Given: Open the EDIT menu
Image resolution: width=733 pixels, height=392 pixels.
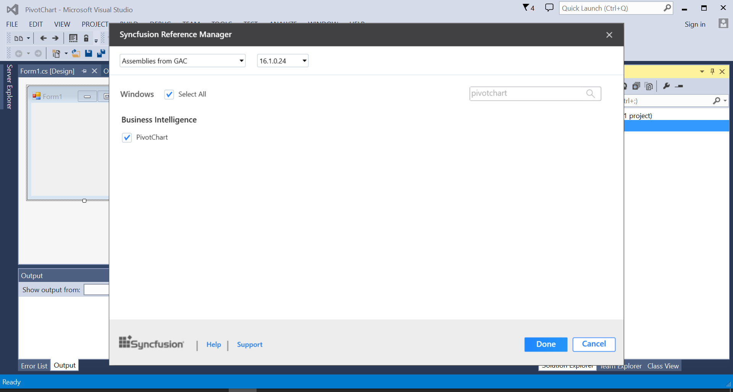Looking at the screenshot, I should click(x=36, y=24).
